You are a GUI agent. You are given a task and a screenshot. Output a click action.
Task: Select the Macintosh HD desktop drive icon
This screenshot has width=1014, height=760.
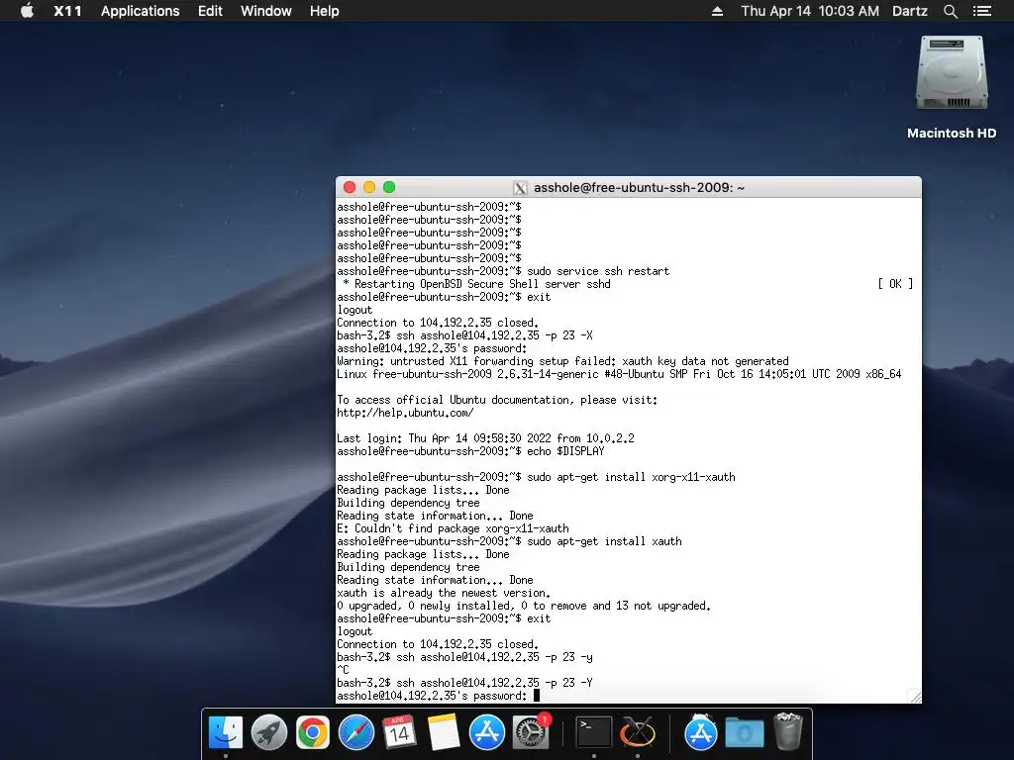click(952, 73)
